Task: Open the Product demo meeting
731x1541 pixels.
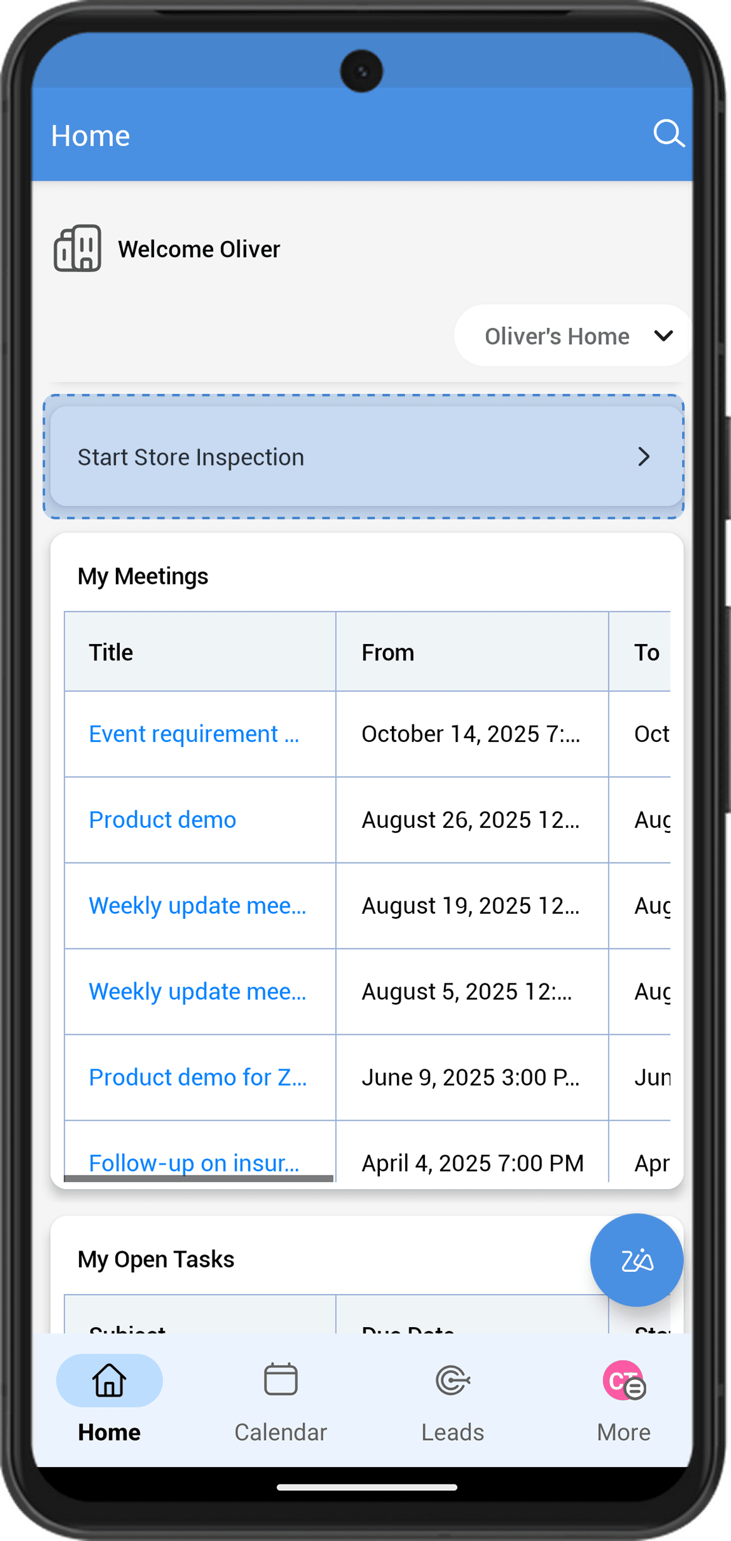Action: [x=162, y=820]
